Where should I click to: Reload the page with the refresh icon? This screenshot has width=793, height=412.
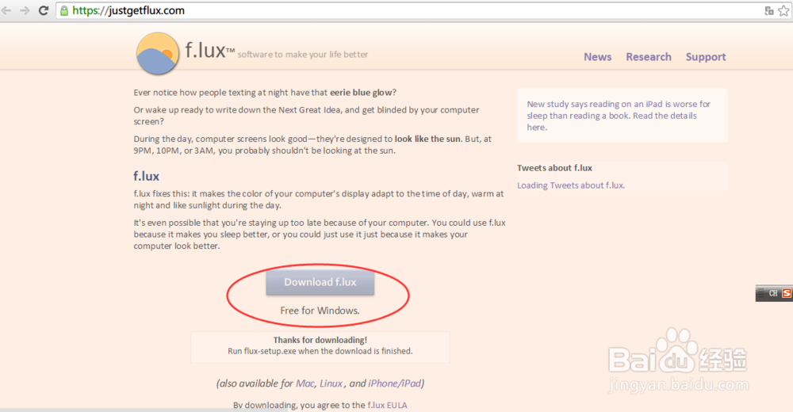click(x=44, y=10)
